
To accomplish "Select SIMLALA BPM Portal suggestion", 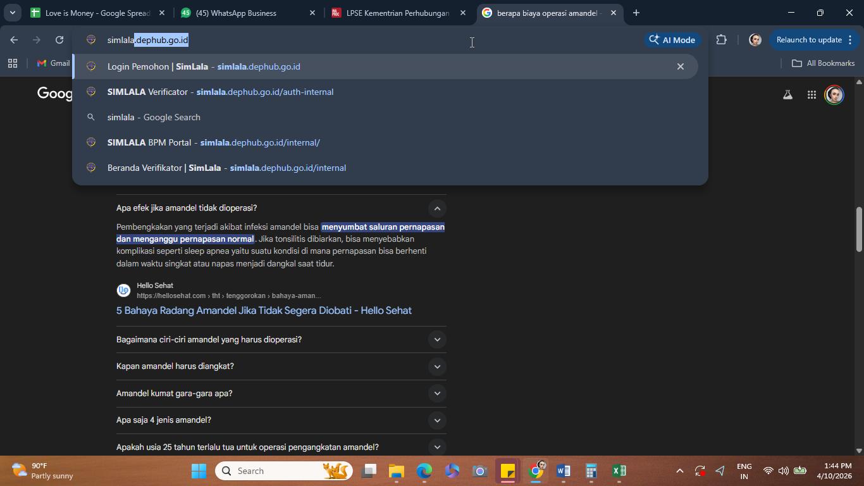I will [x=386, y=142].
